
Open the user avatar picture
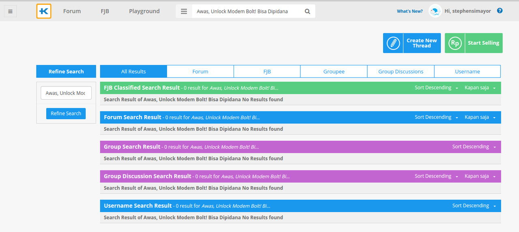tap(435, 11)
